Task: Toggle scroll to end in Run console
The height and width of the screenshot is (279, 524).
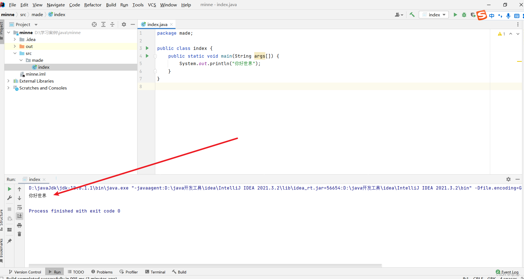Action: pos(19,216)
